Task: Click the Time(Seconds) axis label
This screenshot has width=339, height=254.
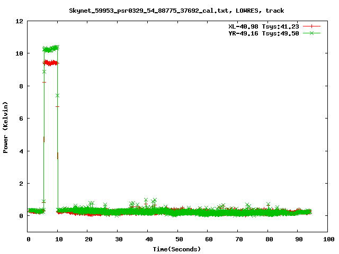Action: (x=177, y=249)
